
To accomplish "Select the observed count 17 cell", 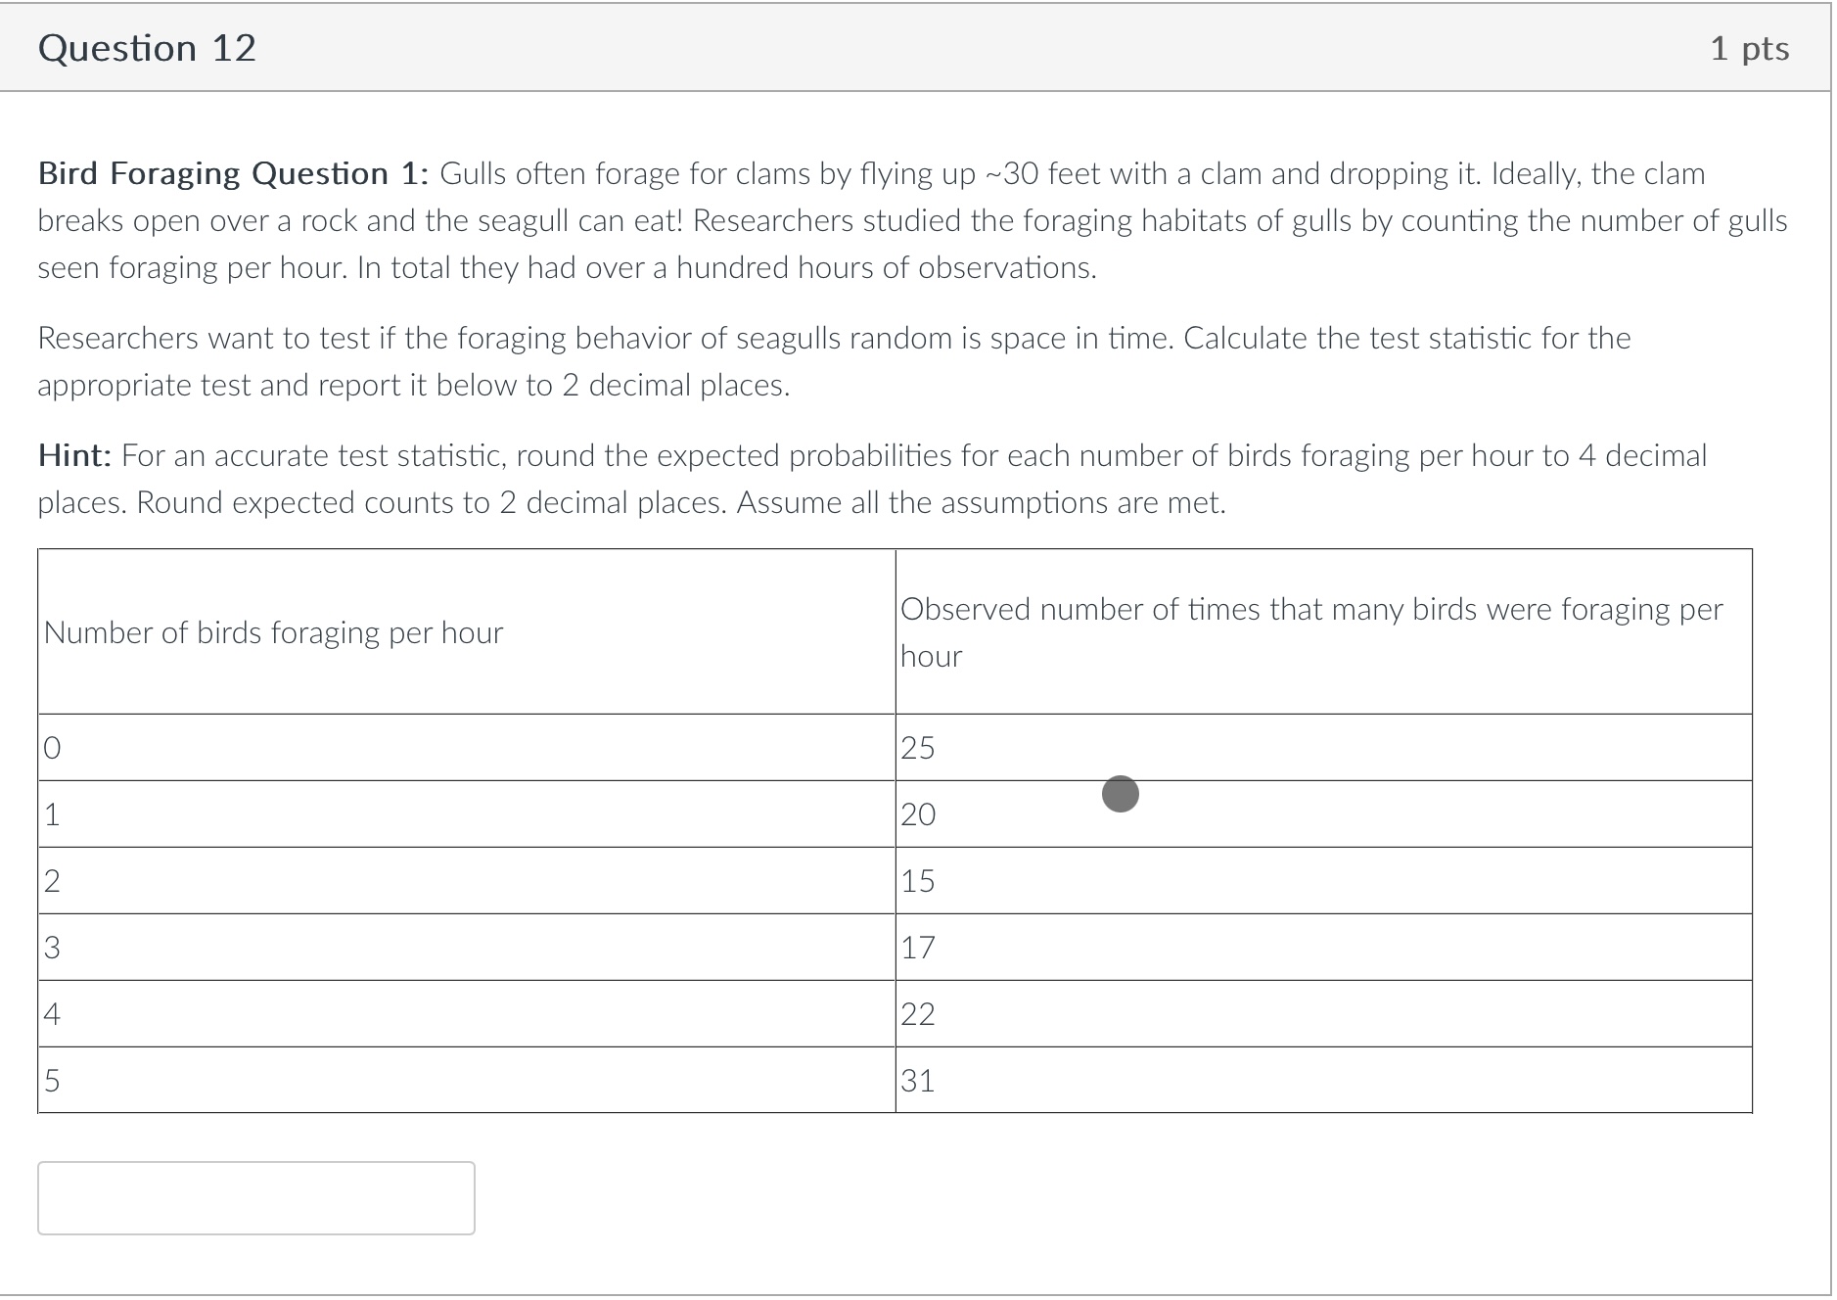I will (918, 947).
